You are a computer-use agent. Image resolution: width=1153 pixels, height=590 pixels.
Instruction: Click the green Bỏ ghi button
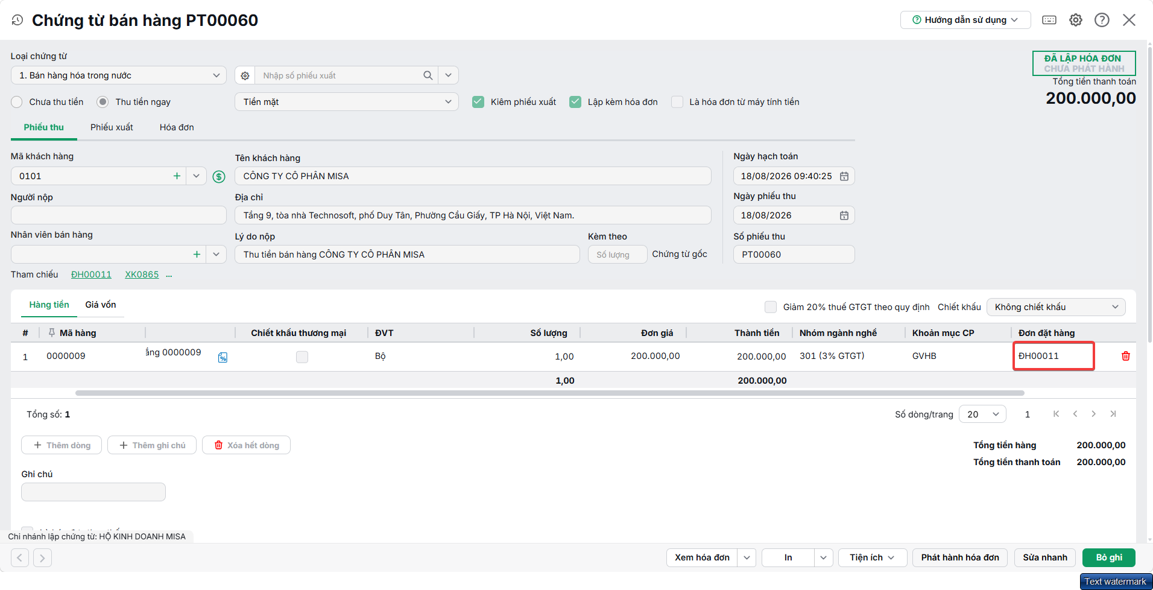tap(1109, 557)
